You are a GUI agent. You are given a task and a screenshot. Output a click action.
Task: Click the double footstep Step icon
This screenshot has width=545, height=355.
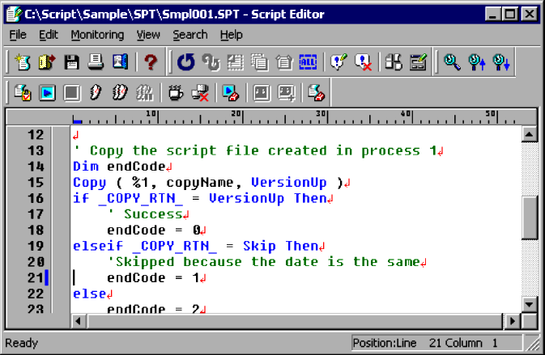click(120, 93)
